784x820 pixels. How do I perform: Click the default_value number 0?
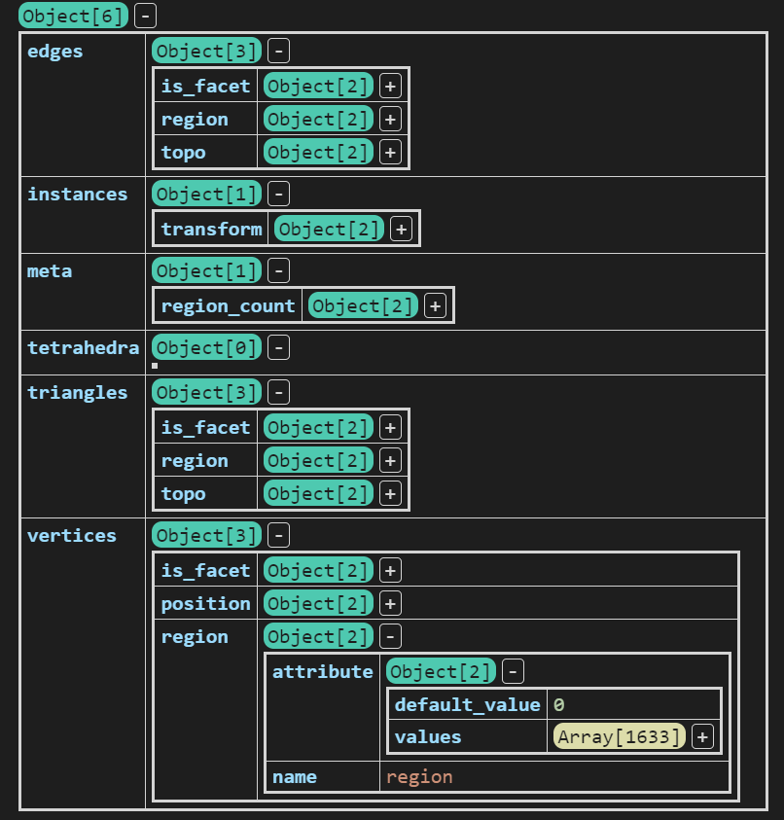click(558, 704)
